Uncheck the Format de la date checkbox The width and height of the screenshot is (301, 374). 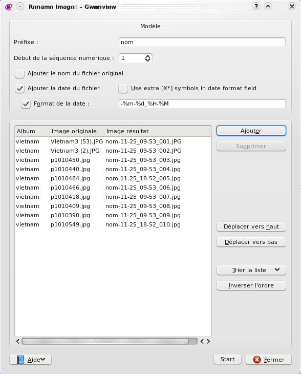click(x=26, y=104)
